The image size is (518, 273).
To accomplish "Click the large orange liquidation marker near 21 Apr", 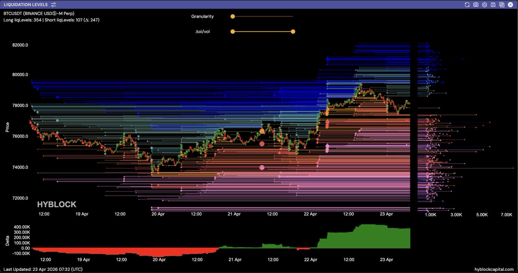I will tap(262, 131).
